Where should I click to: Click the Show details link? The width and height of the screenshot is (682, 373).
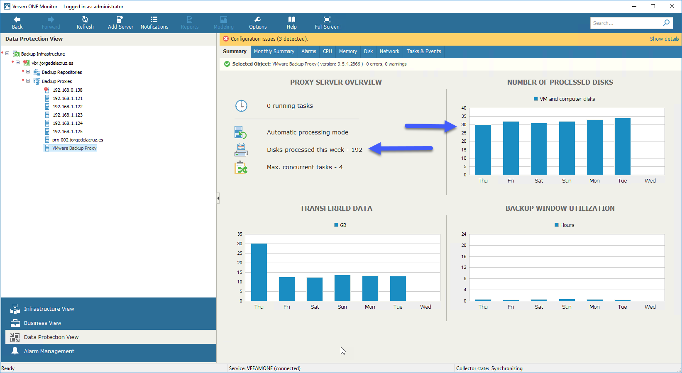pyautogui.click(x=664, y=39)
